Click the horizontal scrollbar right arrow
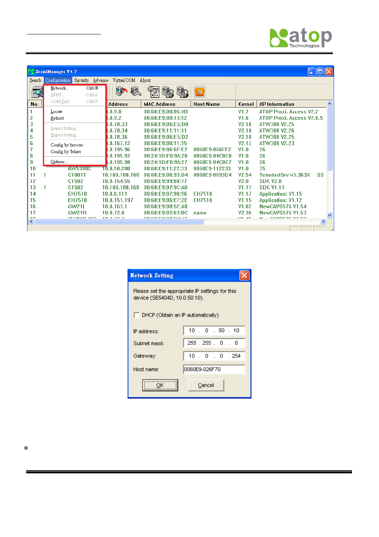Viewport: 379px width, 537px height. 323,222
